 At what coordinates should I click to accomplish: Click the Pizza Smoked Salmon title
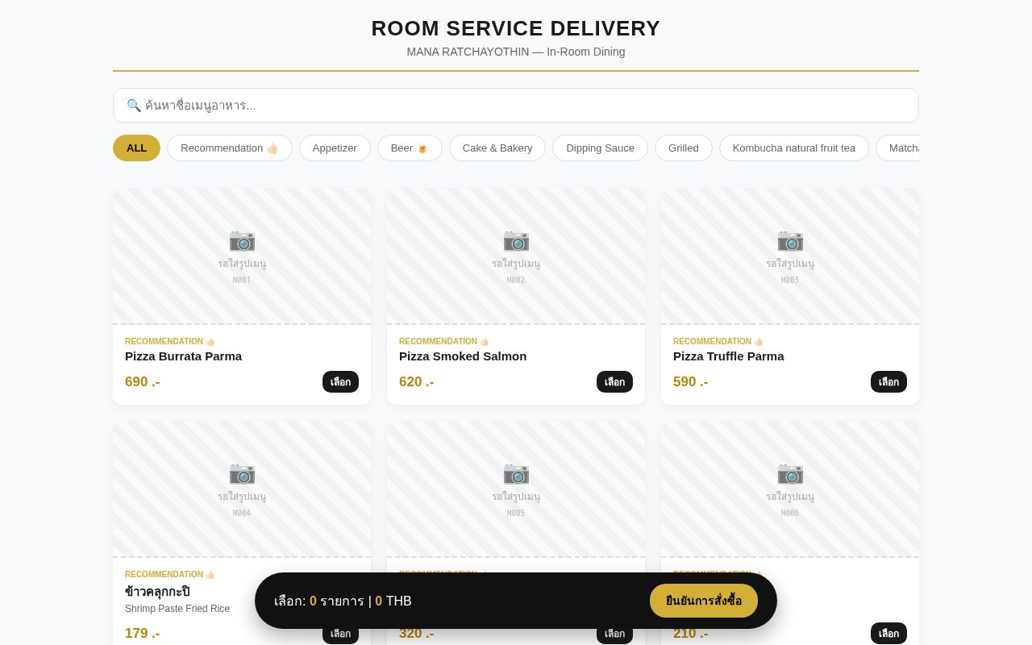pyautogui.click(x=463, y=356)
